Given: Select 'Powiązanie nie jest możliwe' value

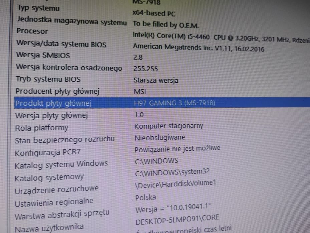Looking at the screenshot, I should coord(177,149).
